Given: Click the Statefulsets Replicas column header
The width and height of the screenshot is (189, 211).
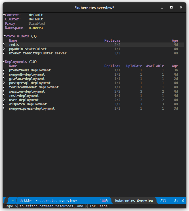Looking at the screenshot, I should point(112,41).
